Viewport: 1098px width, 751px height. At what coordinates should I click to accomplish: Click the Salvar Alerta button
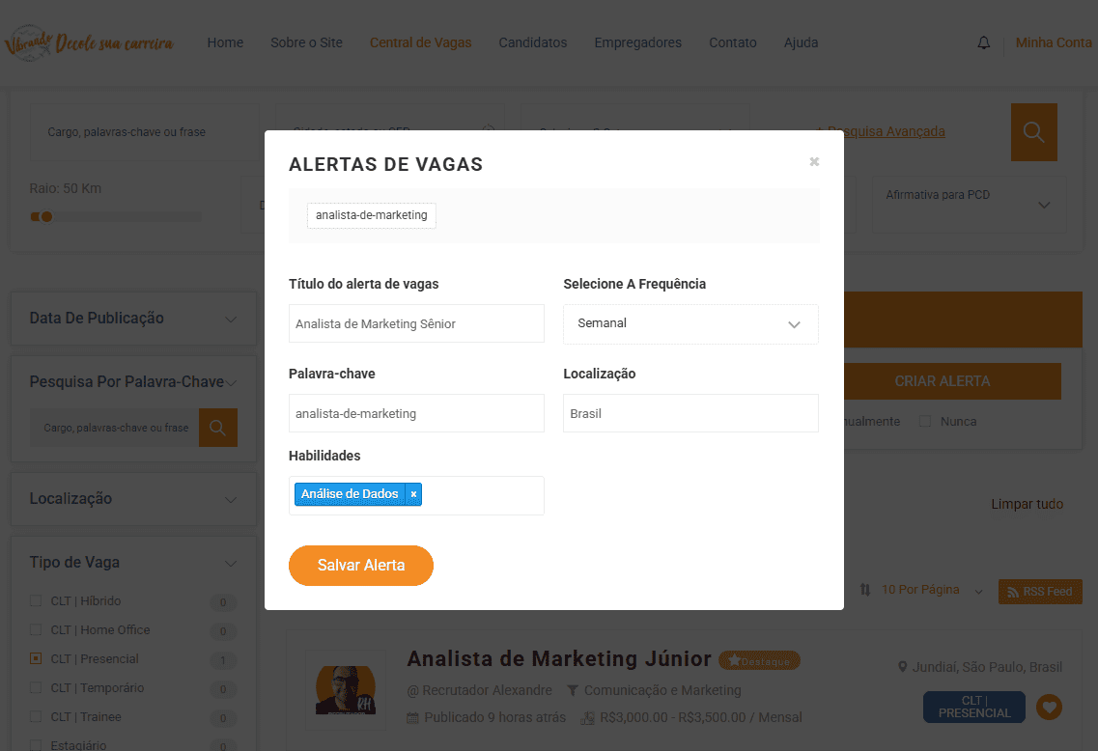(x=361, y=566)
